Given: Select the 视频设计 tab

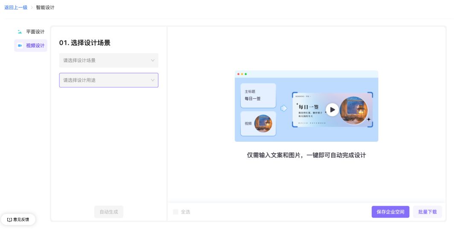Looking at the screenshot, I should coord(31,46).
